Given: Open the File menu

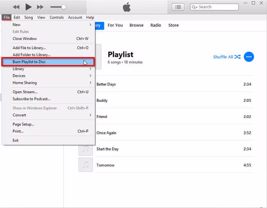Looking at the screenshot, I should tap(7, 17).
